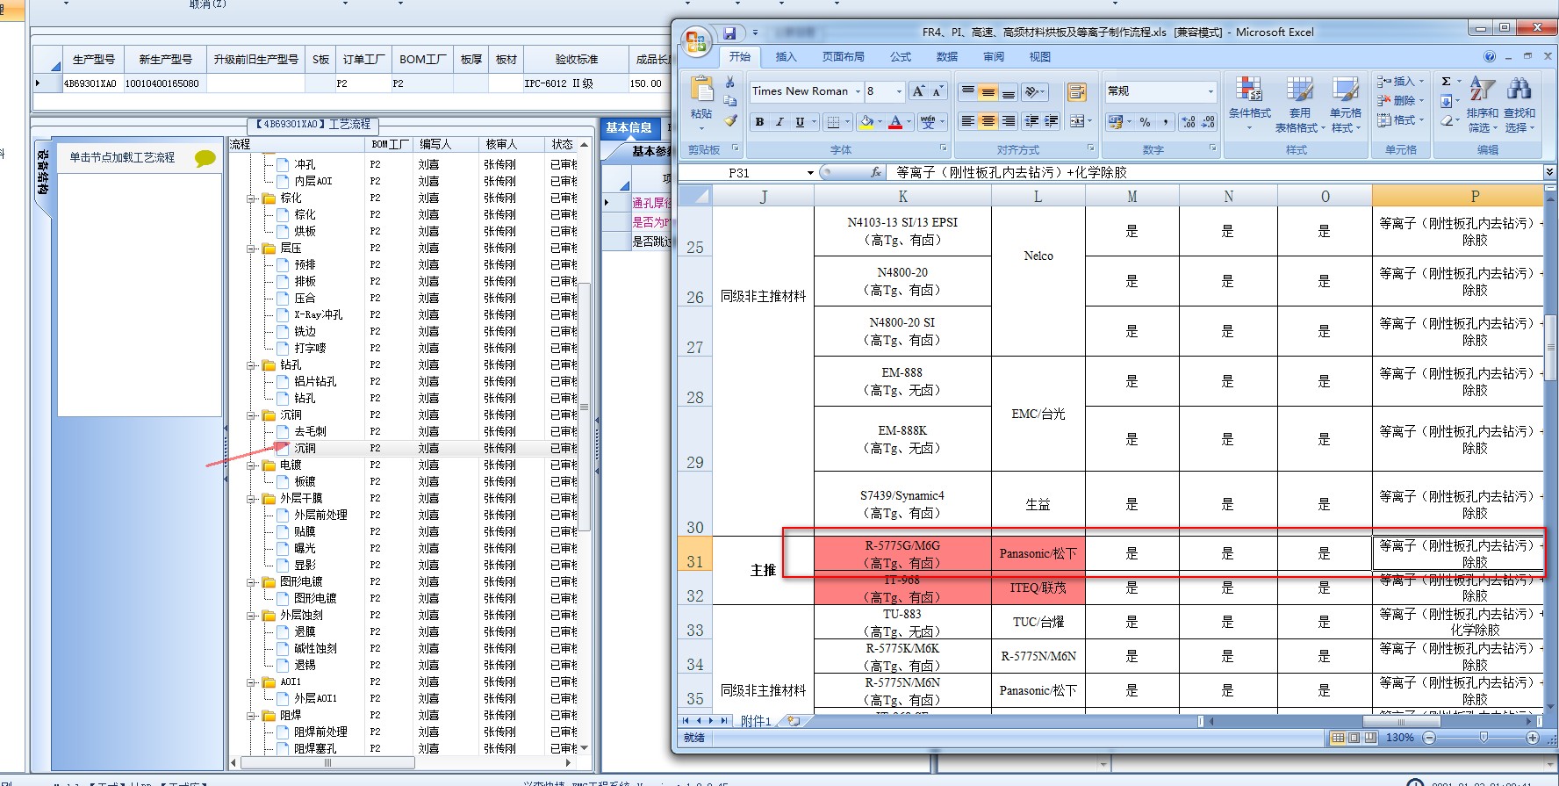This screenshot has height=786, width=1559.
Task: Switch to Page Layout view in status bar
Action: click(1354, 738)
